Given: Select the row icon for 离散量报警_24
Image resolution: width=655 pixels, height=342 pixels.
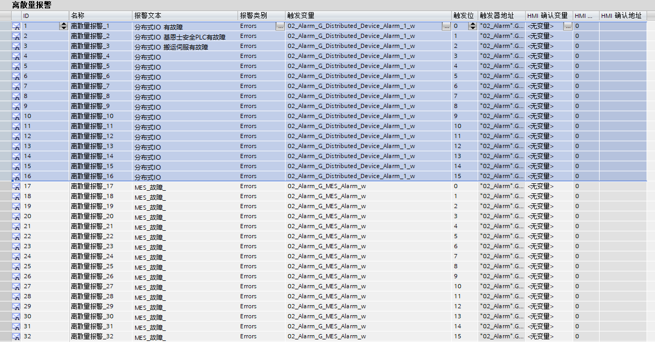Looking at the screenshot, I should [16, 256].
